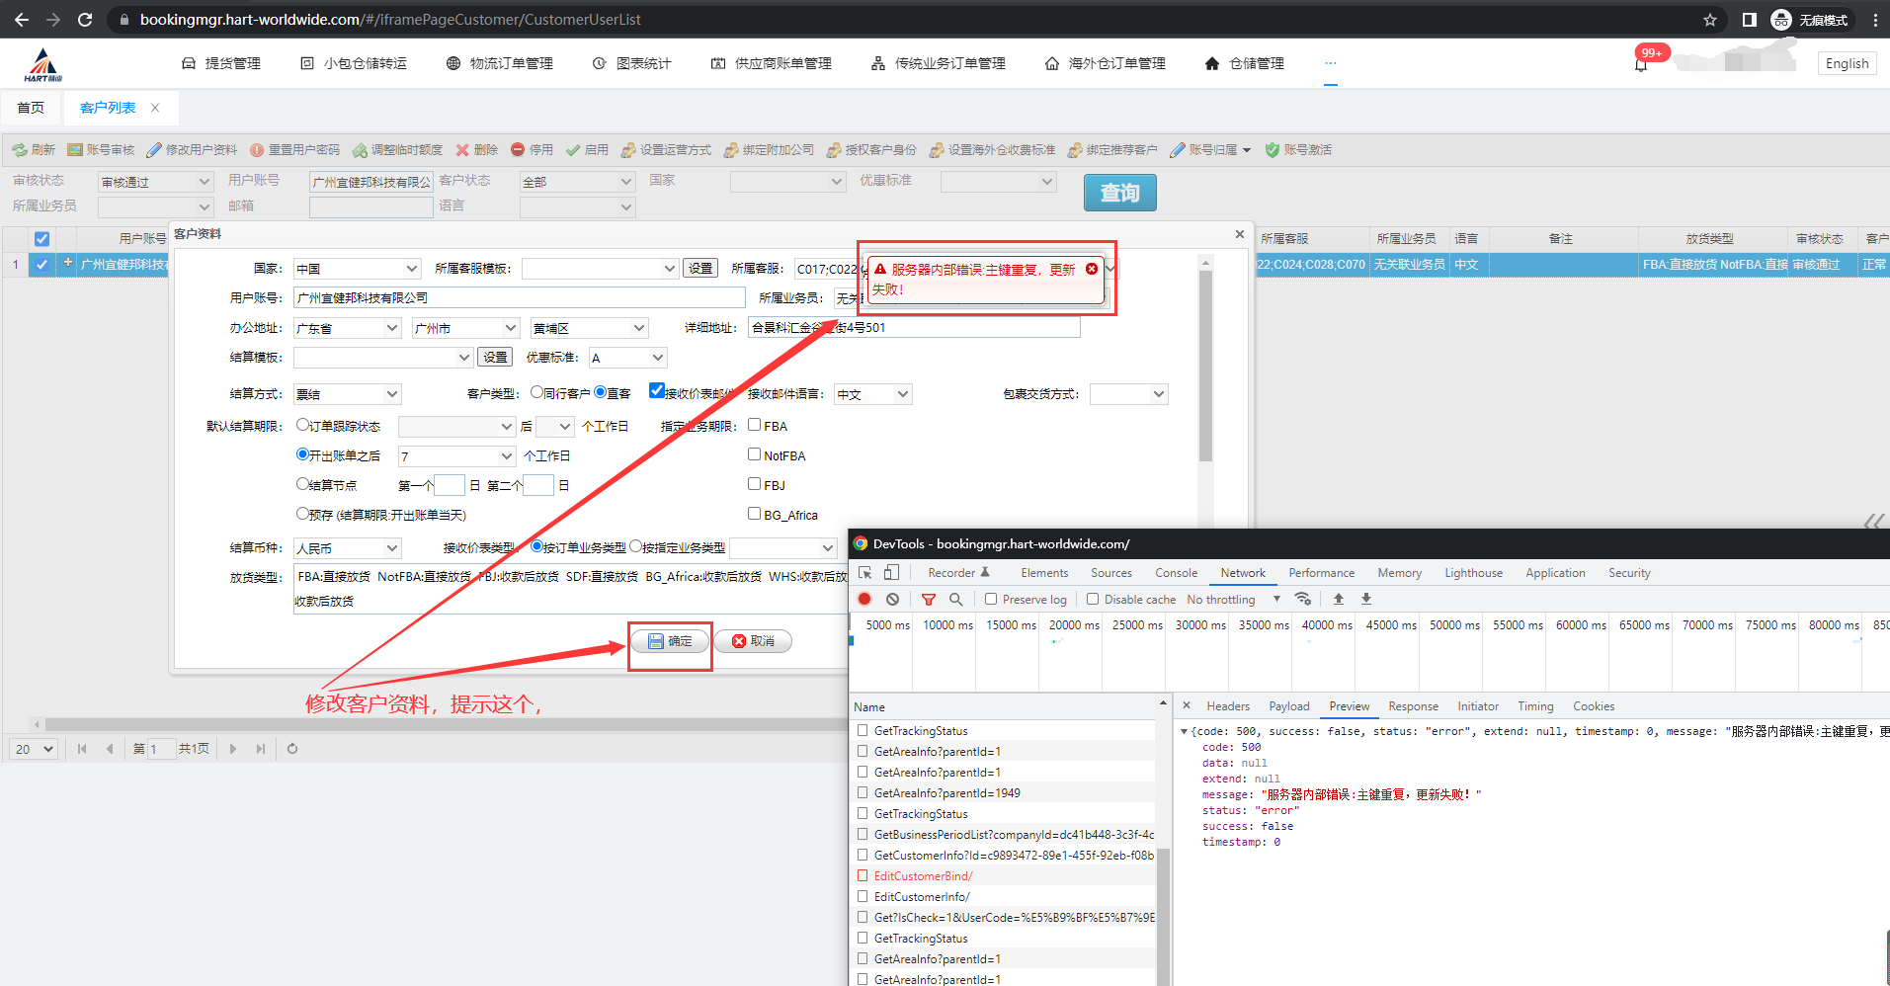Select the 同行客户 radio button
This screenshot has height=986, width=1890.
click(536, 392)
